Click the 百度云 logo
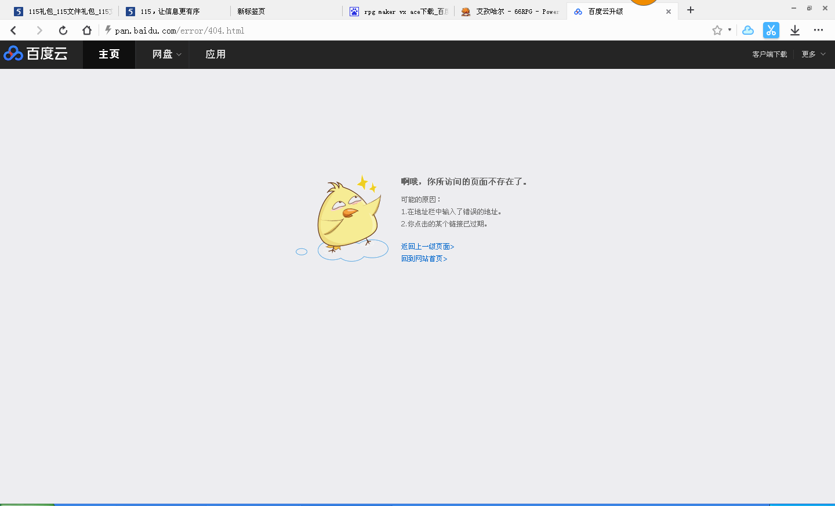The image size is (835, 506). 36,54
